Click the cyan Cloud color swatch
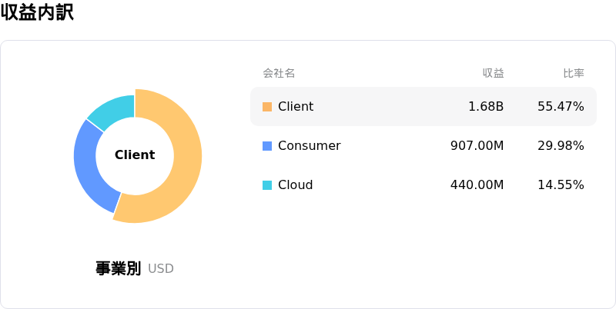Viewport: 616px width, 309px height. [267, 185]
